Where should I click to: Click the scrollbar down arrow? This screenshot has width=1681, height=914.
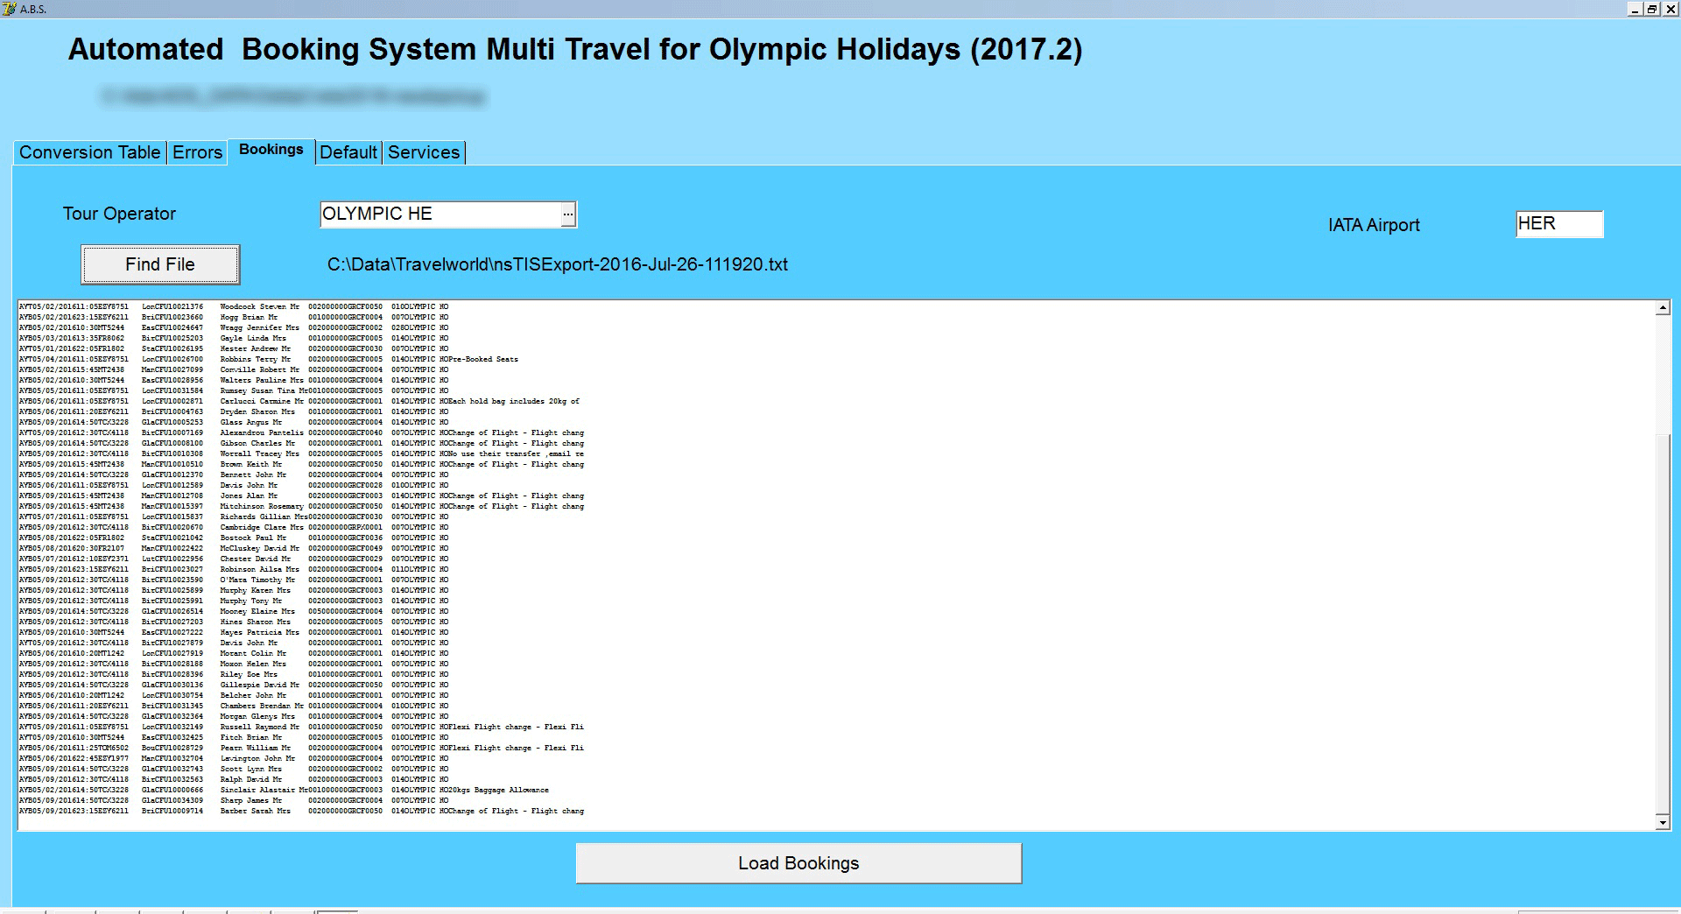pyautogui.click(x=1661, y=824)
